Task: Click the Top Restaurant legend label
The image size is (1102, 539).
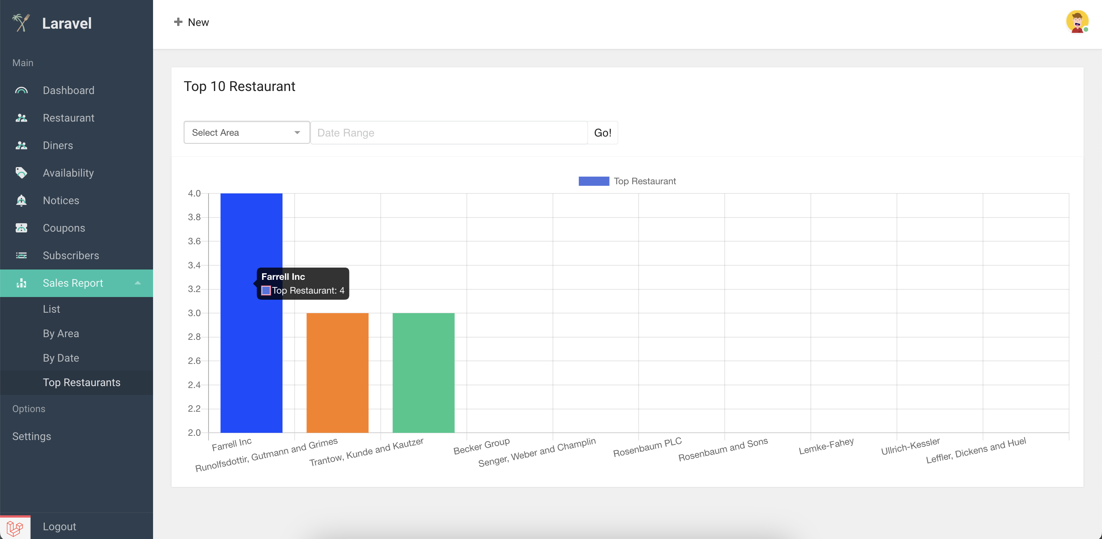Action: point(645,181)
